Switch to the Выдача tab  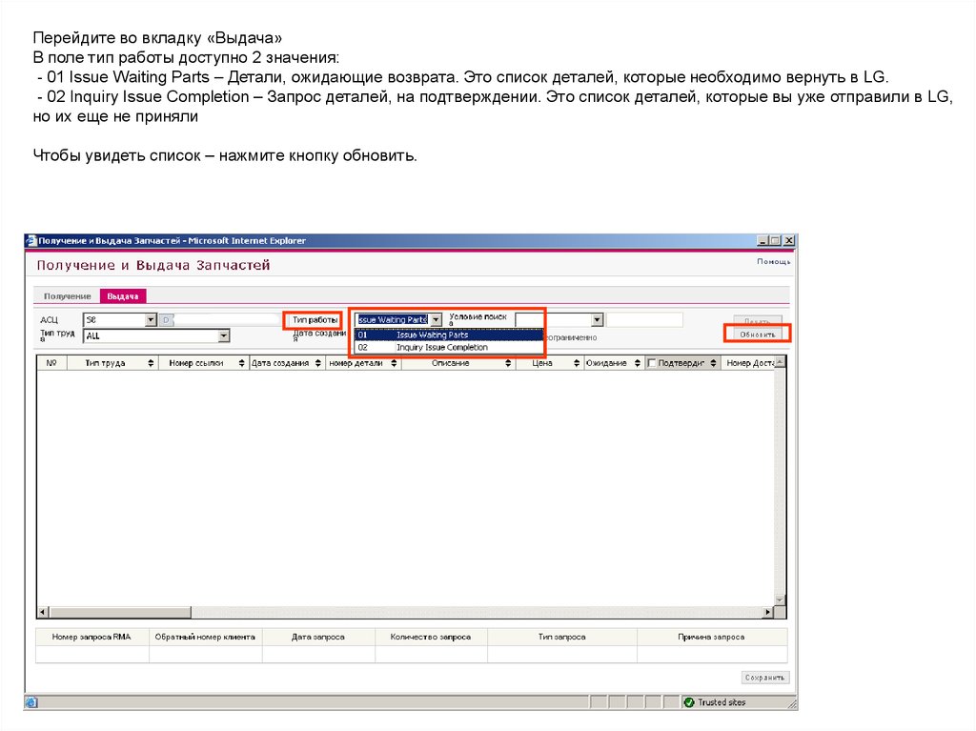123,296
